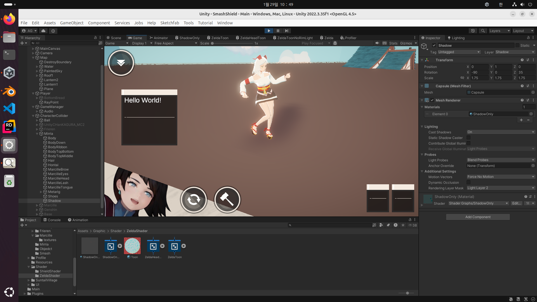Enable the Contribute Global Illumination checkbox

tap(468, 143)
